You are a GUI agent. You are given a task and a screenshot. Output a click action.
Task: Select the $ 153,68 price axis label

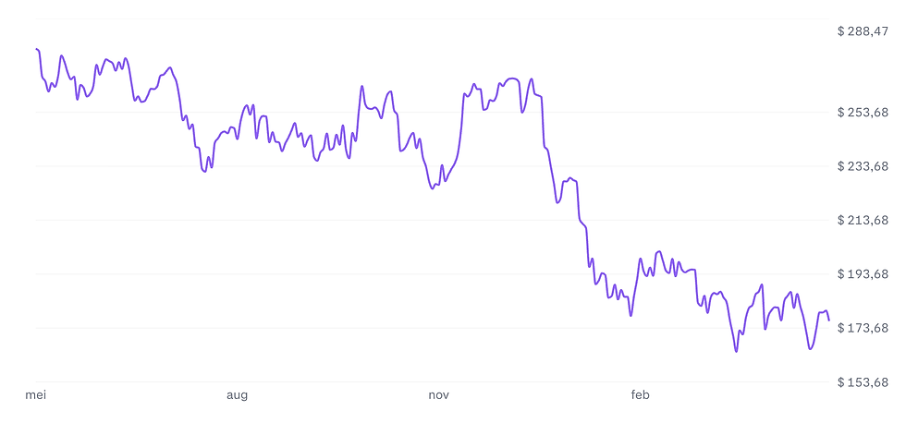point(862,382)
